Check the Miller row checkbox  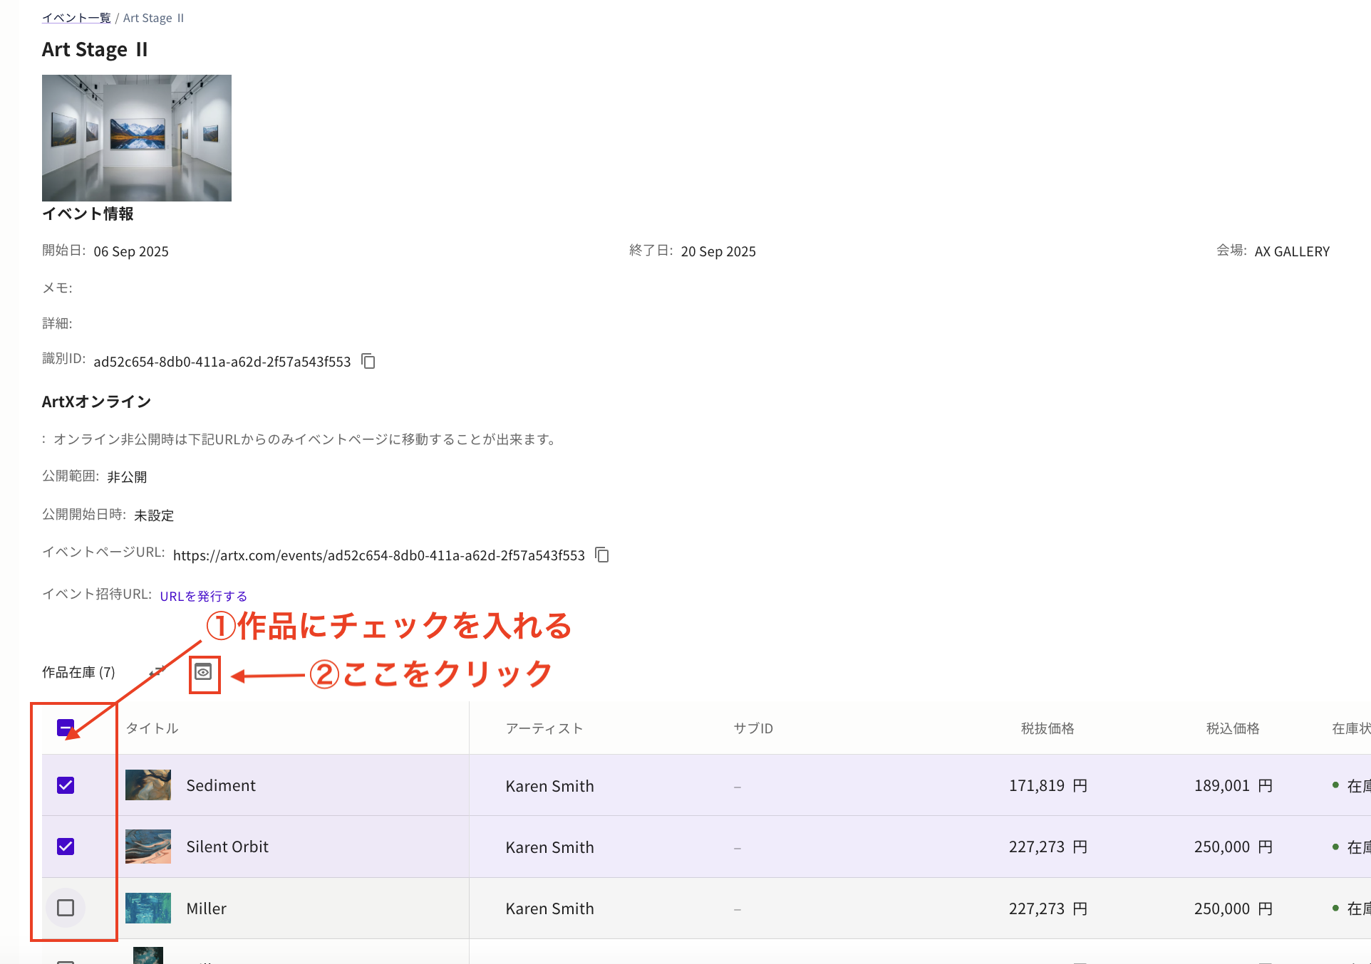66,908
